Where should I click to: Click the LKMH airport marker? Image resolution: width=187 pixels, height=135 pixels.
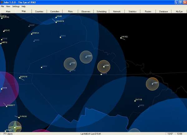[x=86, y=57]
